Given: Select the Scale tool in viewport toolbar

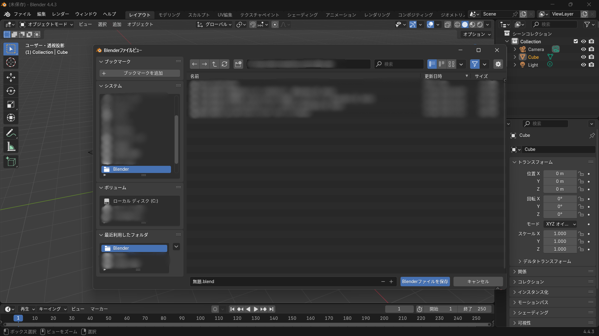Looking at the screenshot, I should pyautogui.click(x=11, y=105).
